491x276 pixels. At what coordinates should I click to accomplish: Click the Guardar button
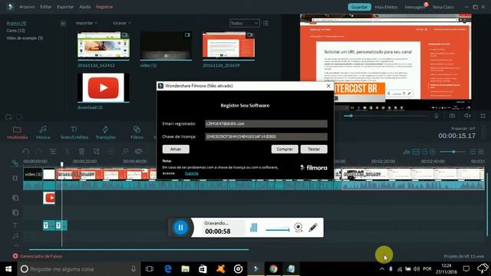(359, 7)
